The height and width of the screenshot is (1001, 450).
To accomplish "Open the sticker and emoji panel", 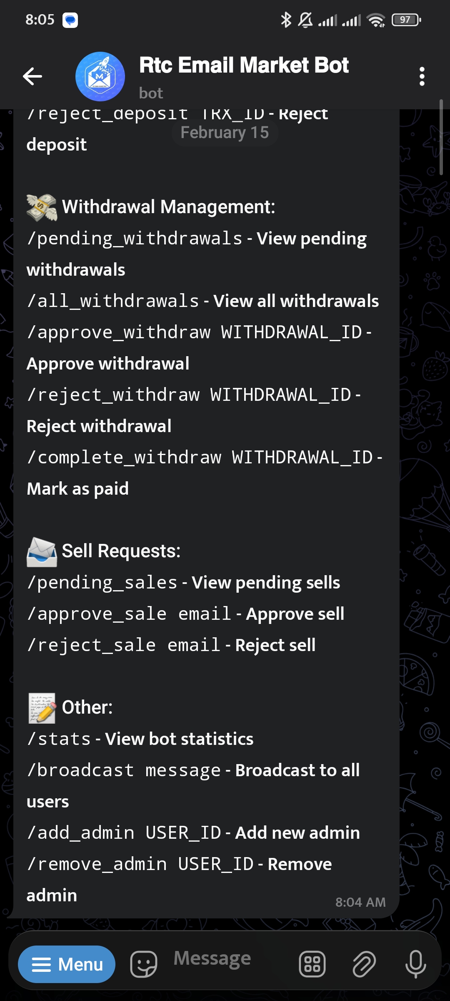I will pyautogui.click(x=144, y=964).
